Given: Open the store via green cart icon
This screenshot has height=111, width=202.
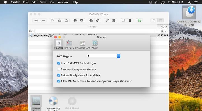Looking at the screenshot, I should [139, 20].
